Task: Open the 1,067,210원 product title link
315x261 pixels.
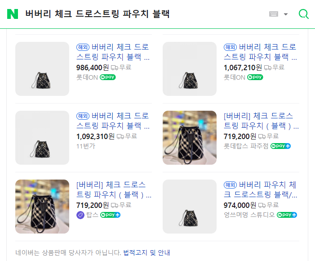Action: tap(261, 52)
